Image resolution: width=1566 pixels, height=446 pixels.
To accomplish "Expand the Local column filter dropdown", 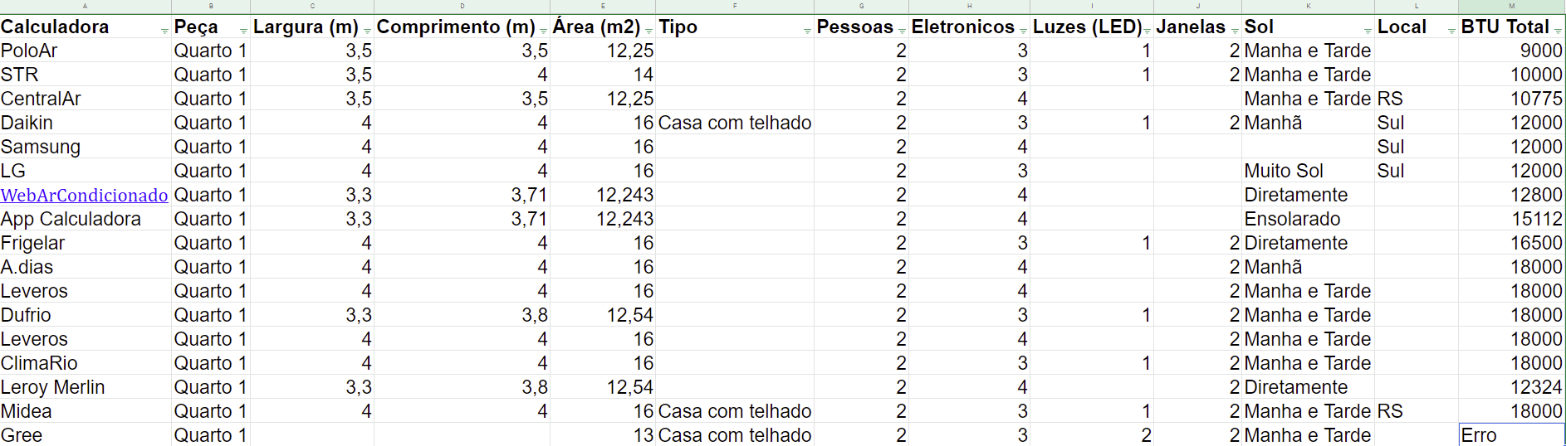I will pos(1451,32).
